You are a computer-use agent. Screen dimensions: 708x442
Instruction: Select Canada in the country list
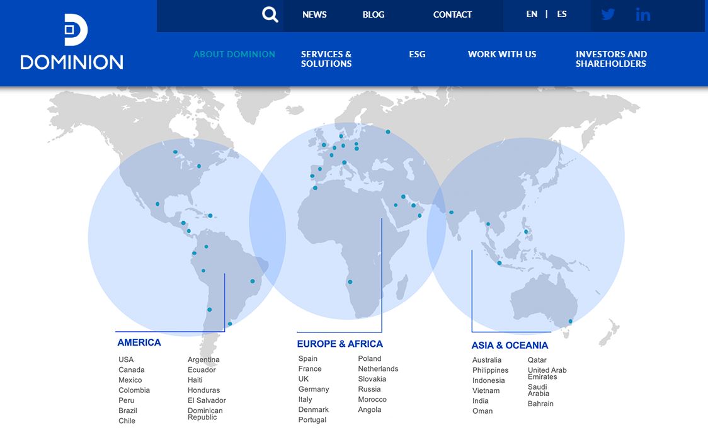(132, 370)
